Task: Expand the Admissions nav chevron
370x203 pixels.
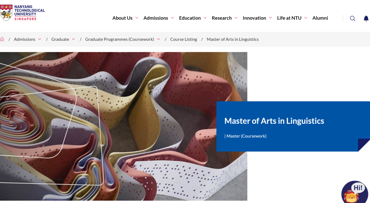Action: click(172, 18)
